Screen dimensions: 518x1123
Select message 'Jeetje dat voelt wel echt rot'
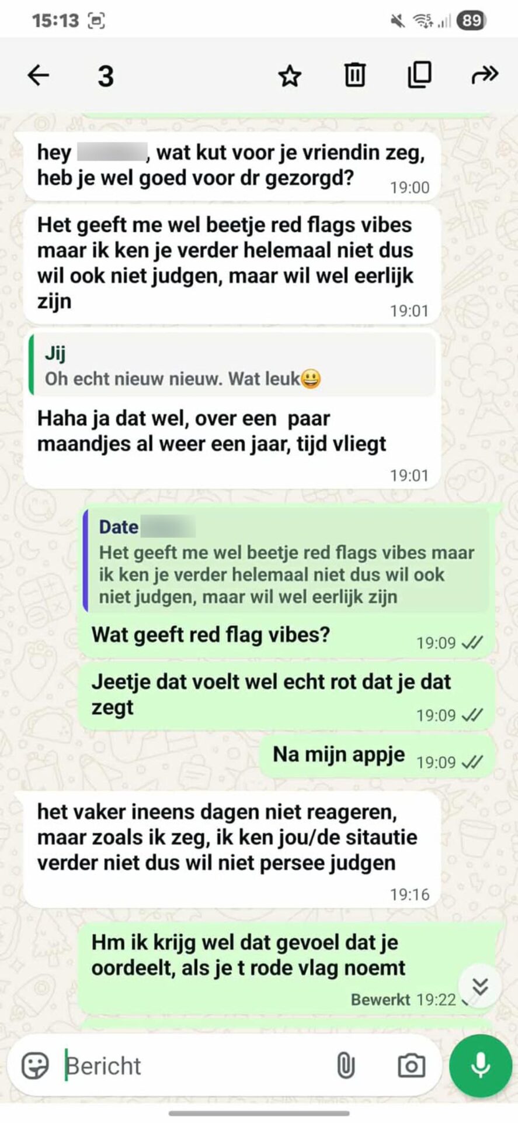pos(286,696)
